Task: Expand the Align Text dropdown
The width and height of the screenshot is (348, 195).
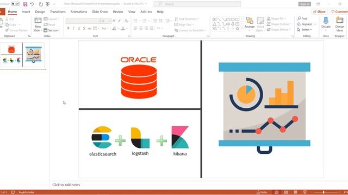Action: [184, 24]
